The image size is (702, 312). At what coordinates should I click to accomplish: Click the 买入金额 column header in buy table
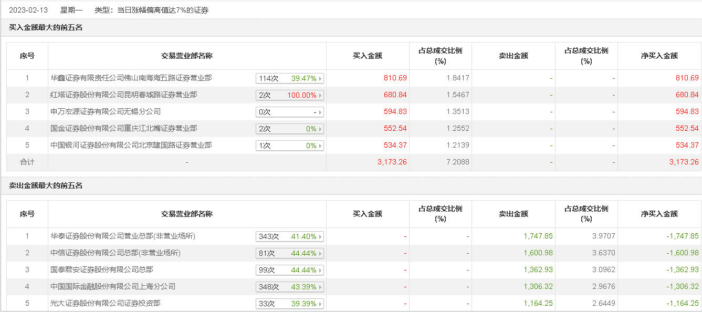368,56
